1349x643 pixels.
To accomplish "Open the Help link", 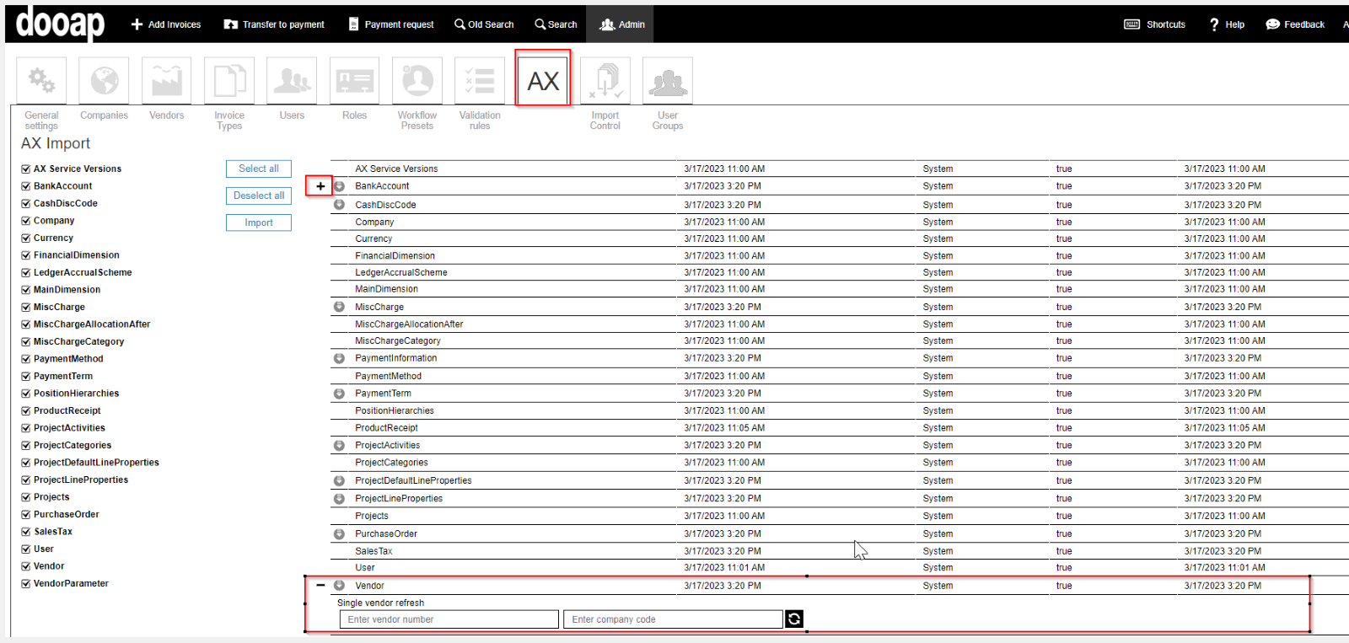I will pos(1227,24).
